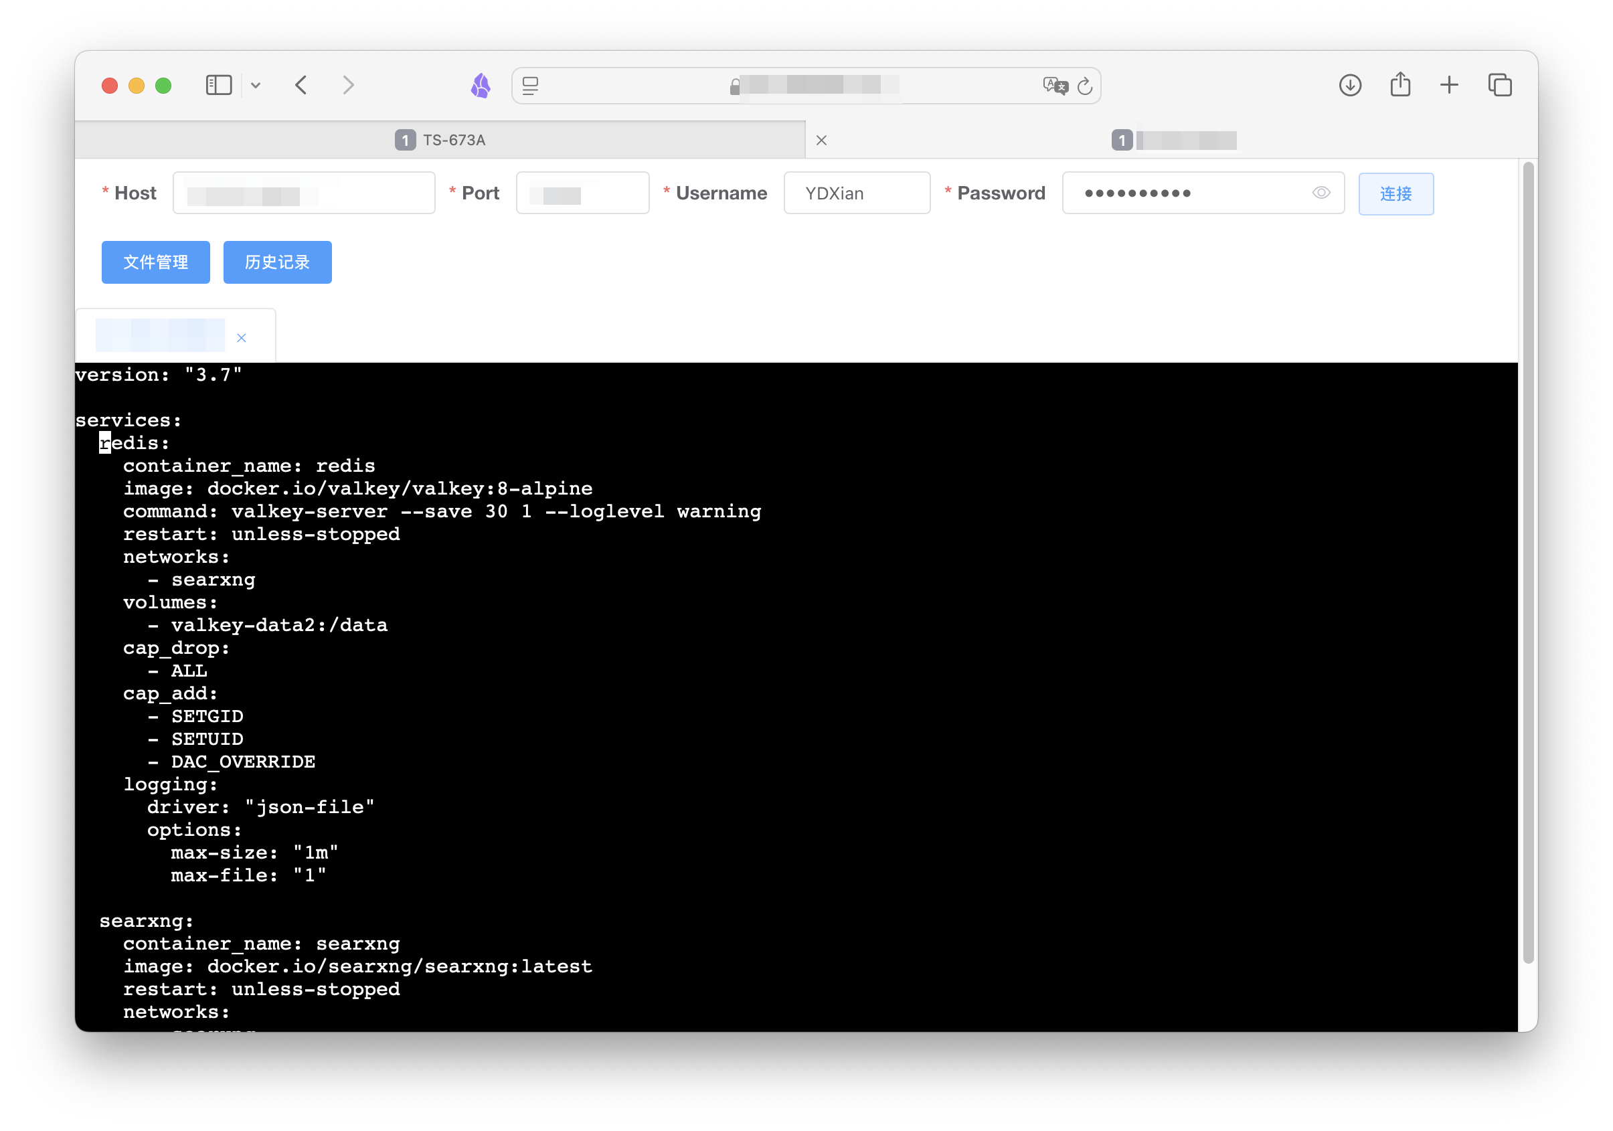1613x1131 pixels.
Task: Open 历史记录 history records
Action: 277,262
